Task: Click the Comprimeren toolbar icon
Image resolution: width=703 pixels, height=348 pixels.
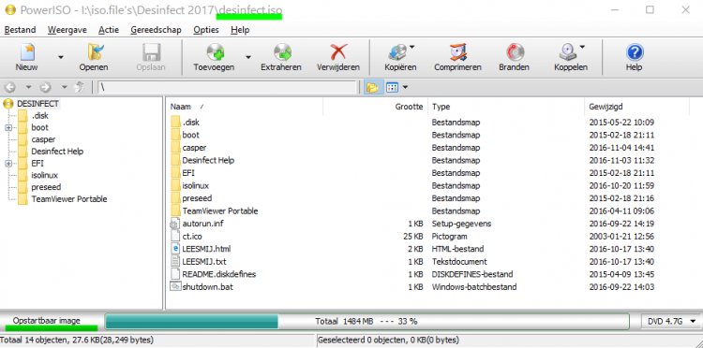Action: [457, 52]
